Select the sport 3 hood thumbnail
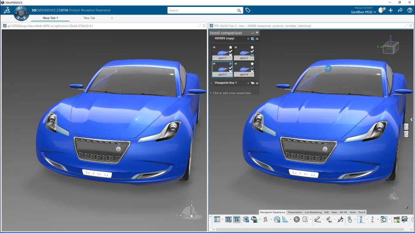This screenshot has height=233, width=415. tap(222, 69)
